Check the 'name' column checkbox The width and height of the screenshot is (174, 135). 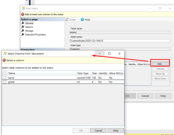tap(5, 78)
